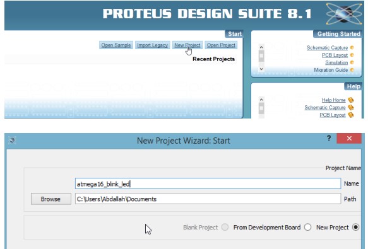Click the book icon beside Help Home

coord(351,100)
